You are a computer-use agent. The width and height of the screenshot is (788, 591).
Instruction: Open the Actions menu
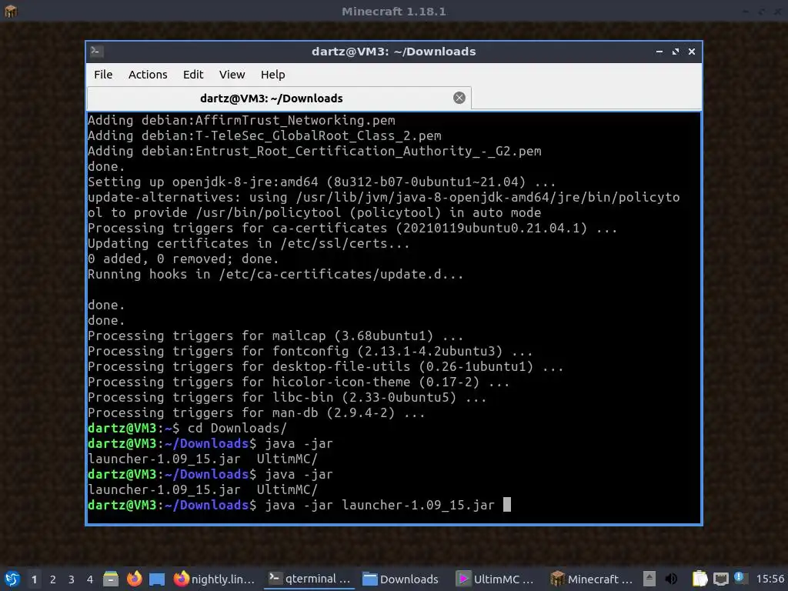pyautogui.click(x=148, y=75)
